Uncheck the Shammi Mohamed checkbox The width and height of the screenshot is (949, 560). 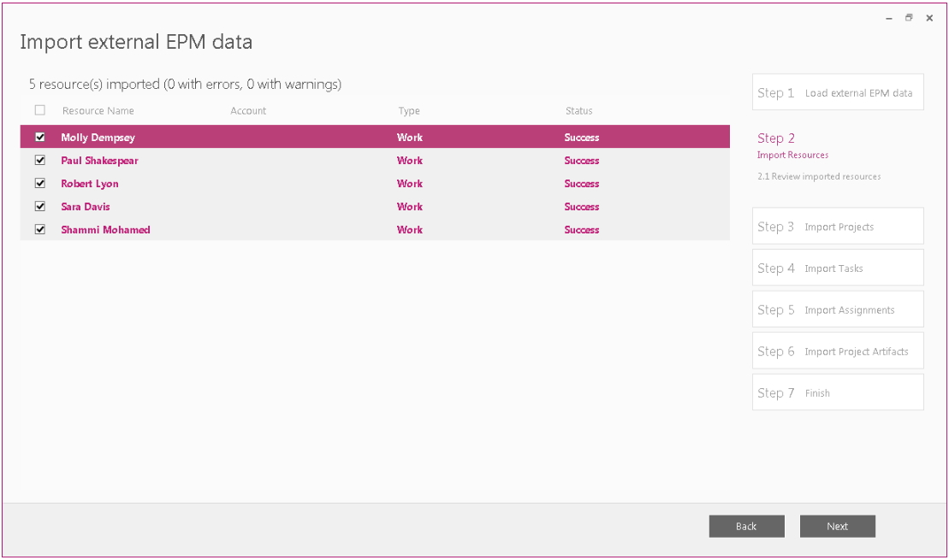pos(40,229)
